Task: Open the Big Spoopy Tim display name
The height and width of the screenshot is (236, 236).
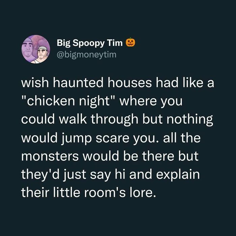Action: (90, 43)
